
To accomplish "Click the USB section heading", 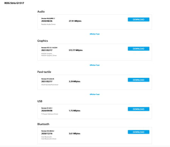I will coord(40,101).
